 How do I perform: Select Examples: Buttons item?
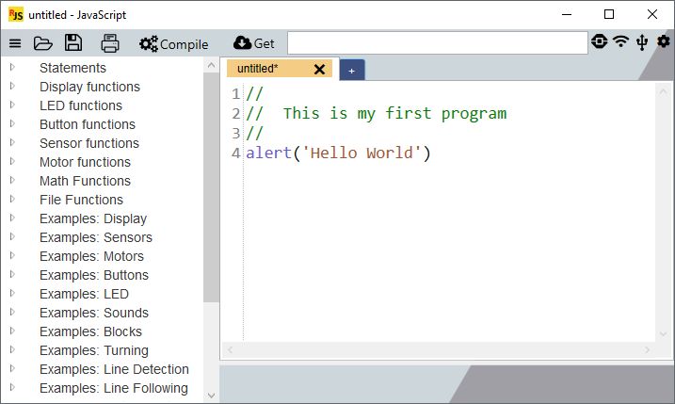click(94, 275)
